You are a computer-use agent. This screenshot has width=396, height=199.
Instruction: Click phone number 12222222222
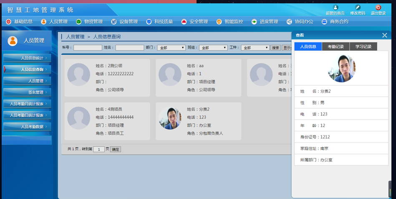coord(121,74)
